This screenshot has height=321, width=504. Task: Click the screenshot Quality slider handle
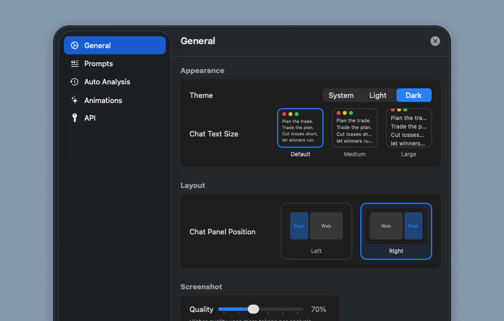pos(253,309)
